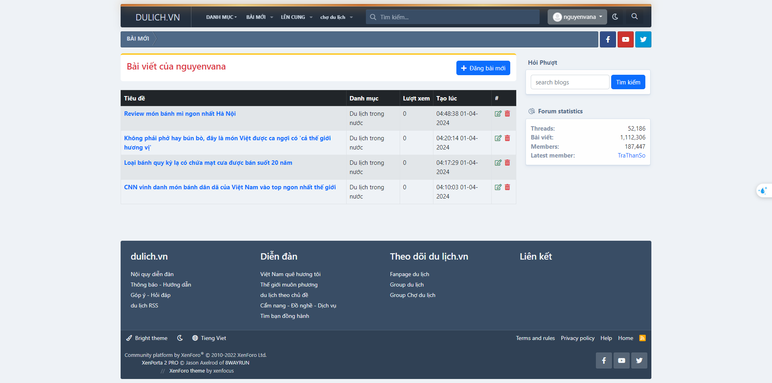Open 'CNN vinh danh món bánh dân dã' link

pyautogui.click(x=230, y=187)
